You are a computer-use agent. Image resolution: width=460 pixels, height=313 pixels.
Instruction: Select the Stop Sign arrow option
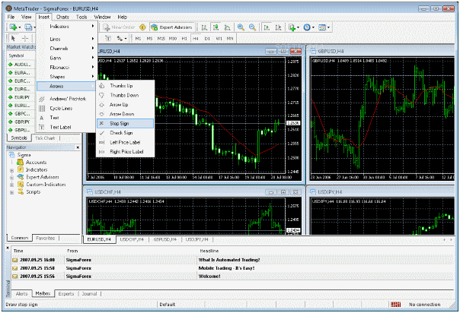pyautogui.click(x=125, y=123)
